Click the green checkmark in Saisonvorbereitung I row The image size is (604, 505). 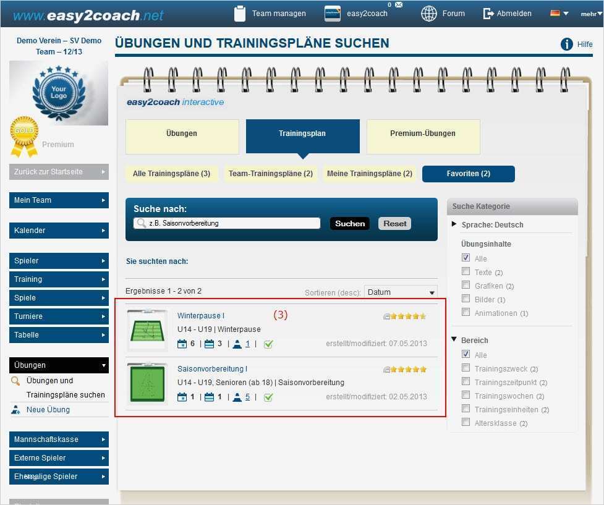click(268, 397)
